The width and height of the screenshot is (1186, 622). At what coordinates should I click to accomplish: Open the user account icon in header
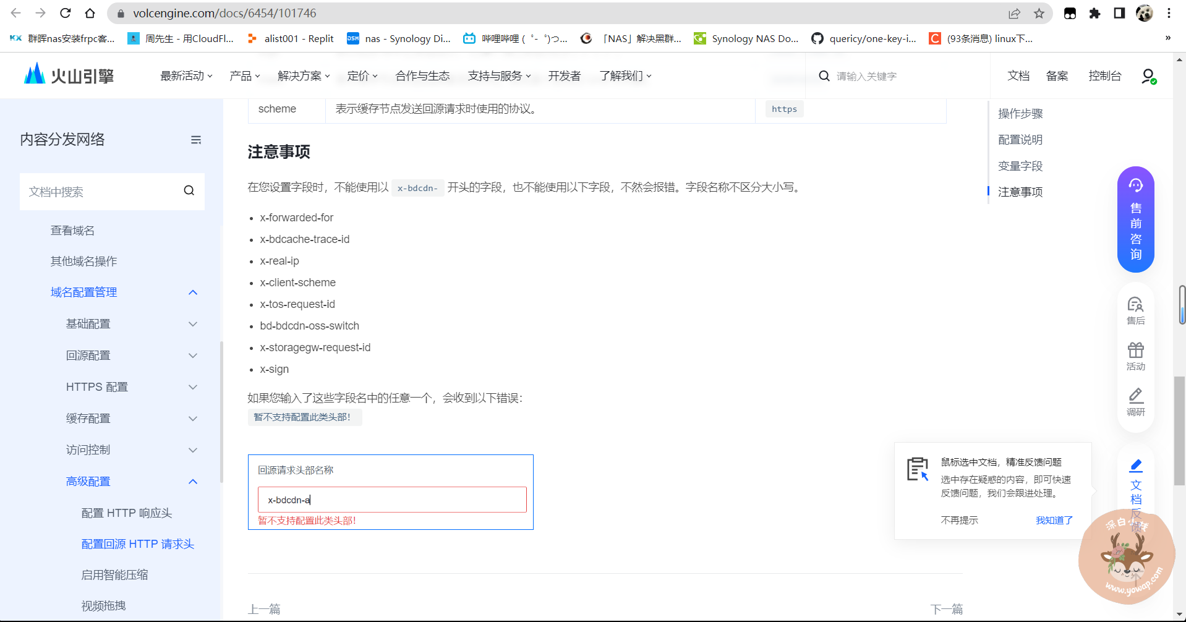point(1148,76)
